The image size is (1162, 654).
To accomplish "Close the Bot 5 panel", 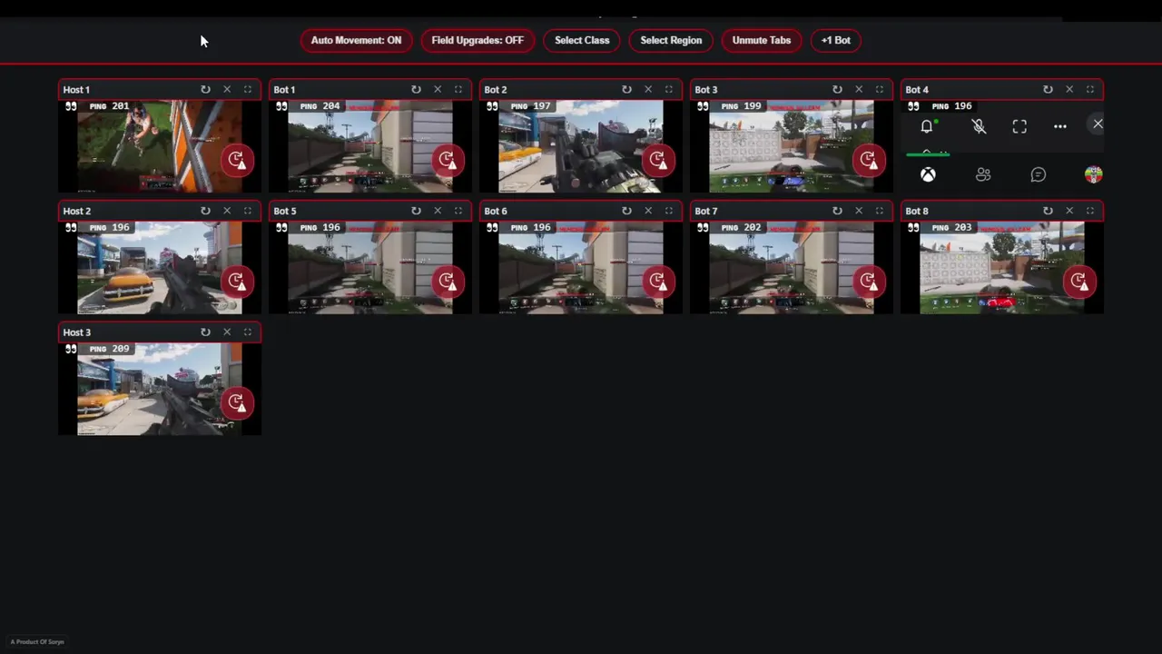I will tap(438, 211).
